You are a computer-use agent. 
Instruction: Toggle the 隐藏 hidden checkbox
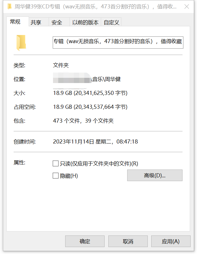point(56,176)
